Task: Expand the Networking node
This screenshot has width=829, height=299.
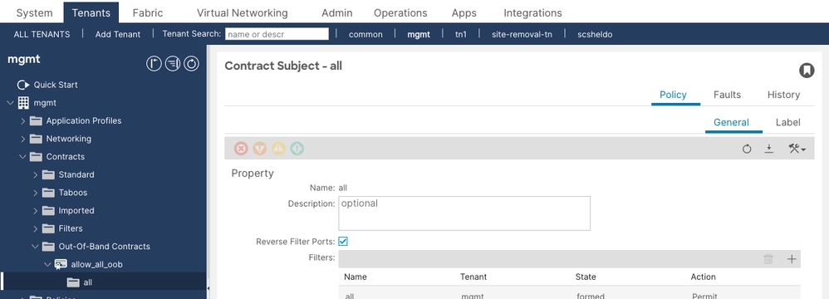Action: tap(22, 139)
